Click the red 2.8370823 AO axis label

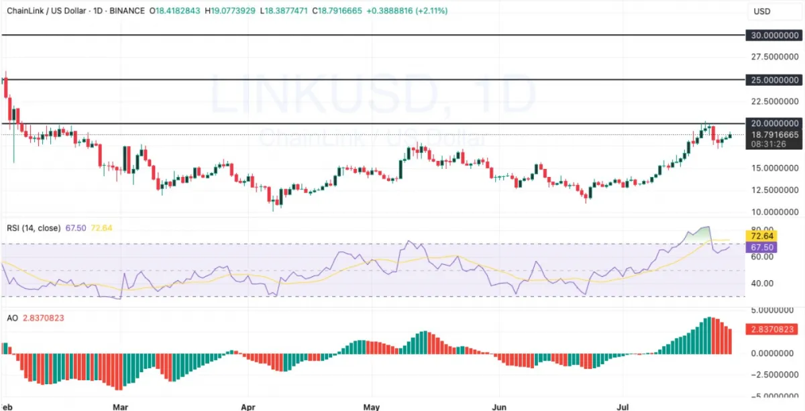pos(773,329)
